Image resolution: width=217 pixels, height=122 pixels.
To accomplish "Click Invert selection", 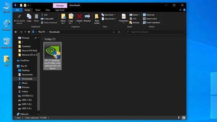I will [152, 23].
